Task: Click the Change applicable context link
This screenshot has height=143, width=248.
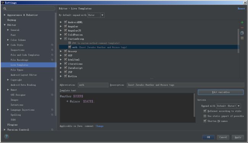Action: (x=100, y=126)
